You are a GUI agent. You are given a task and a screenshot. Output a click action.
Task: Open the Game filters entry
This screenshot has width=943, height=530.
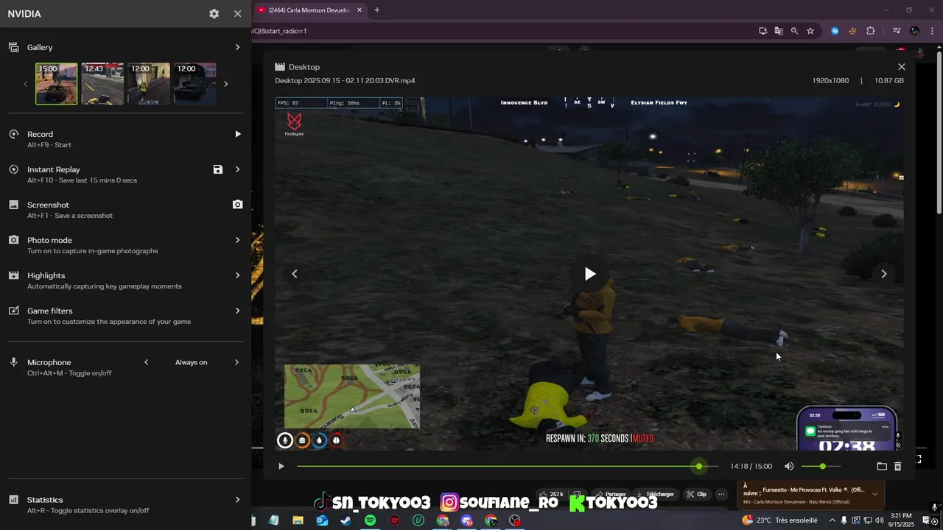pyautogui.click(x=118, y=316)
